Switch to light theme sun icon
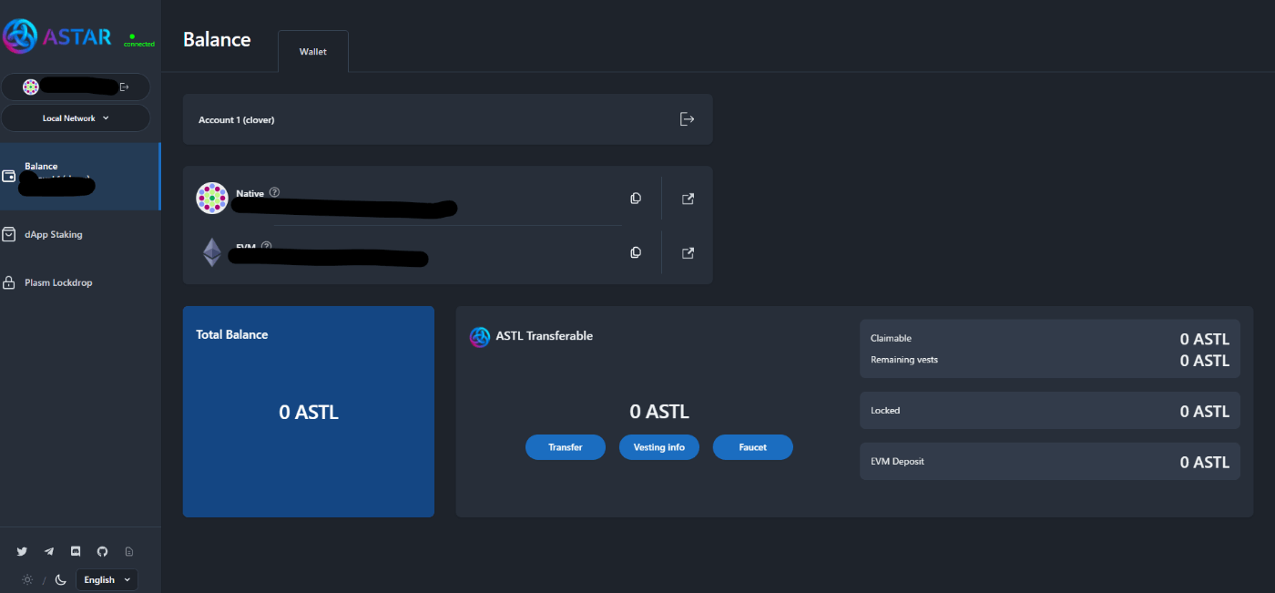Image resolution: width=1275 pixels, height=593 pixels. coord(27,579)
